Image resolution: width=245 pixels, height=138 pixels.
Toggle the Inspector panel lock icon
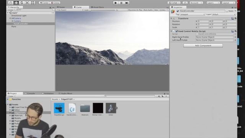(232, 7)
